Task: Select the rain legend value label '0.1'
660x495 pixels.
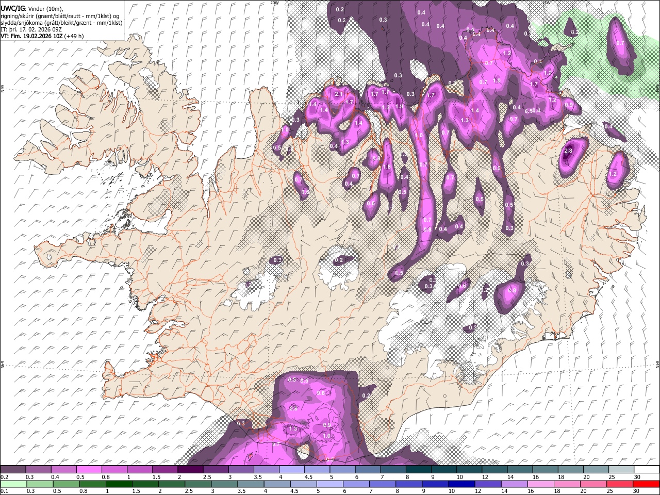Action: click(x=4, y=491)
